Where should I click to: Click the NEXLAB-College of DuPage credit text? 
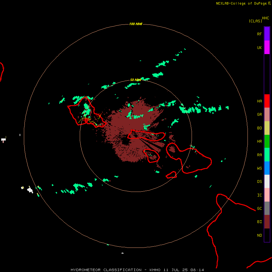point(241,3)
